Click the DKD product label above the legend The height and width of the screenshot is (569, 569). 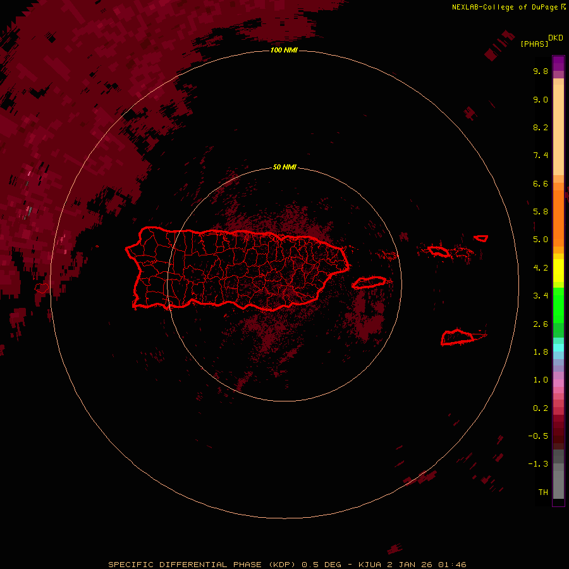(556, 38)
